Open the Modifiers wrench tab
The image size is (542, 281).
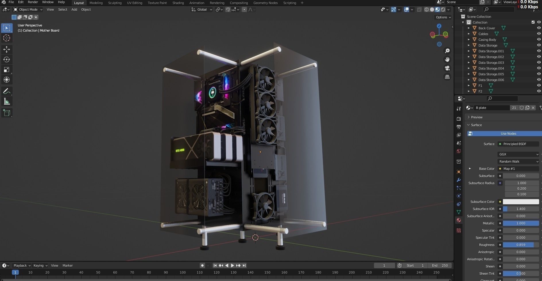point(459,180)
